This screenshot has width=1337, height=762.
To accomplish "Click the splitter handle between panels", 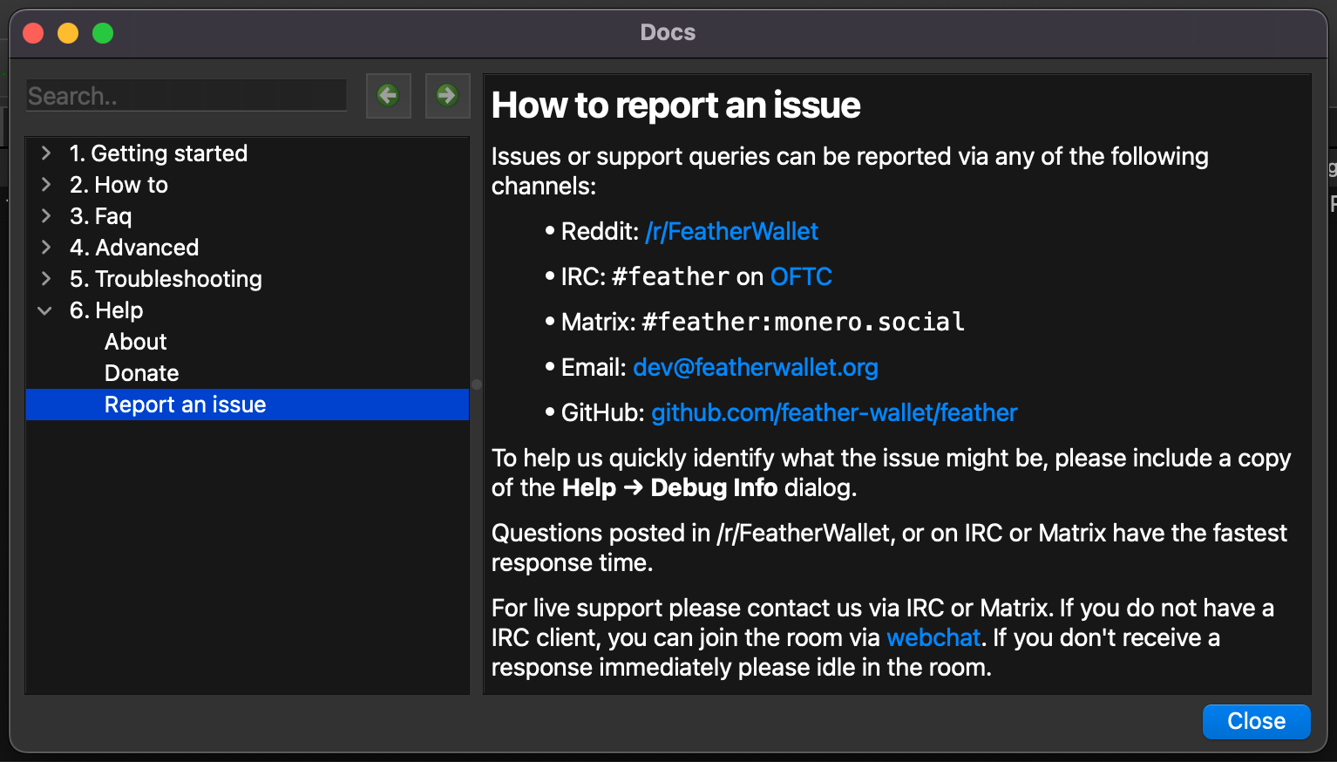I will [x=477, y=384].
